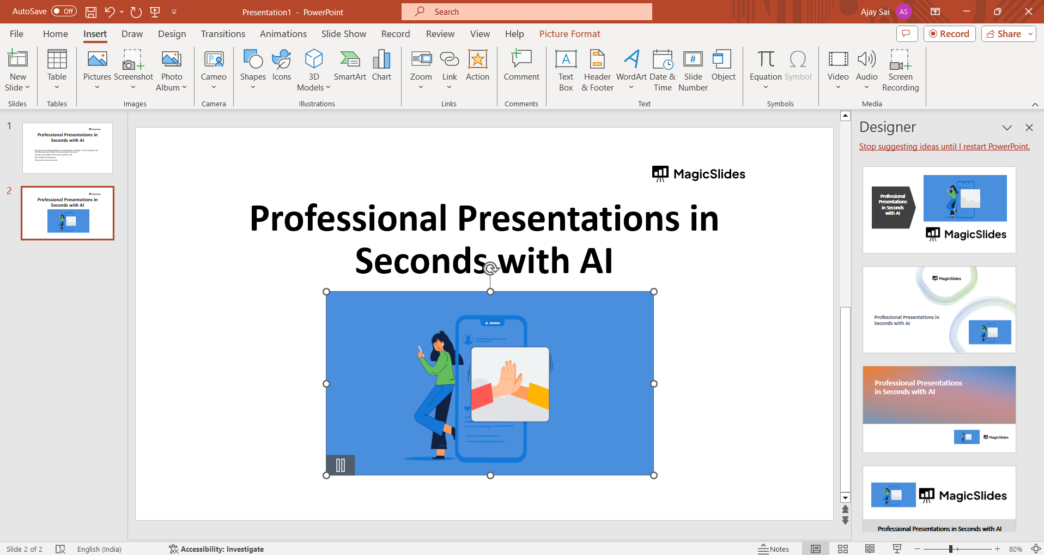Image resolution: width=1044 pixels, height=555 pixels.
Task: Fit slide to current window
Action: pos(1036,549)
